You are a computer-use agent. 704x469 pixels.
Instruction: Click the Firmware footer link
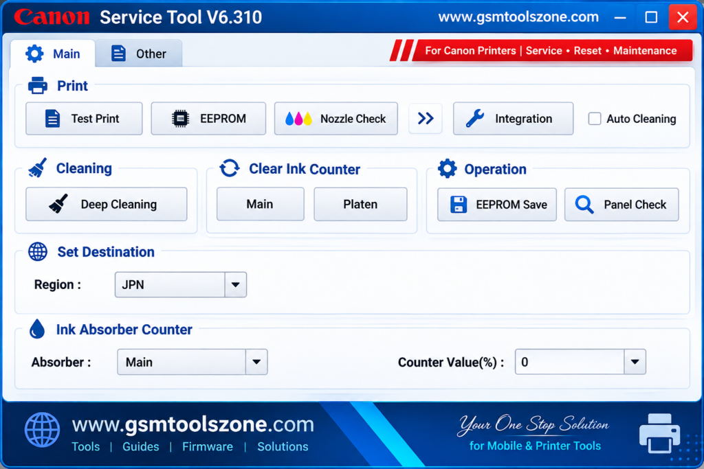208,446
